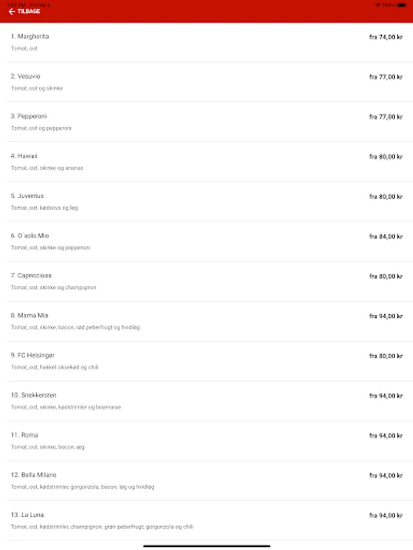Tap the back arrow icon
The height and width of the screenshot is (550, 413).
pyautogui.click(x=12, y=12)
